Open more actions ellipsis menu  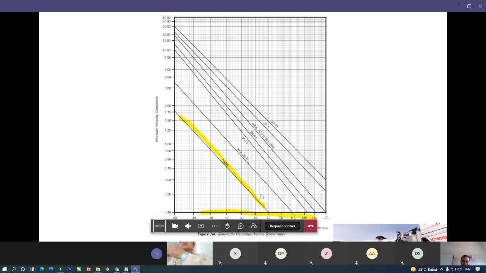[214, 226]
